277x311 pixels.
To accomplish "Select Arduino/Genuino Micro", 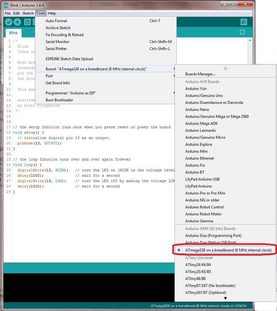I will pos(225,137).
